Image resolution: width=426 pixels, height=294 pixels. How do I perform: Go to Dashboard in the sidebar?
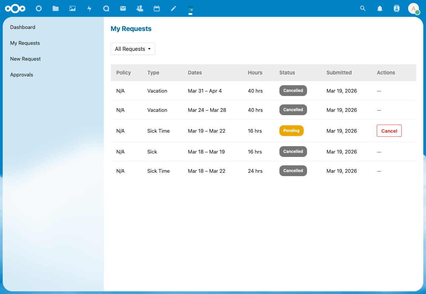coord(23,27)
